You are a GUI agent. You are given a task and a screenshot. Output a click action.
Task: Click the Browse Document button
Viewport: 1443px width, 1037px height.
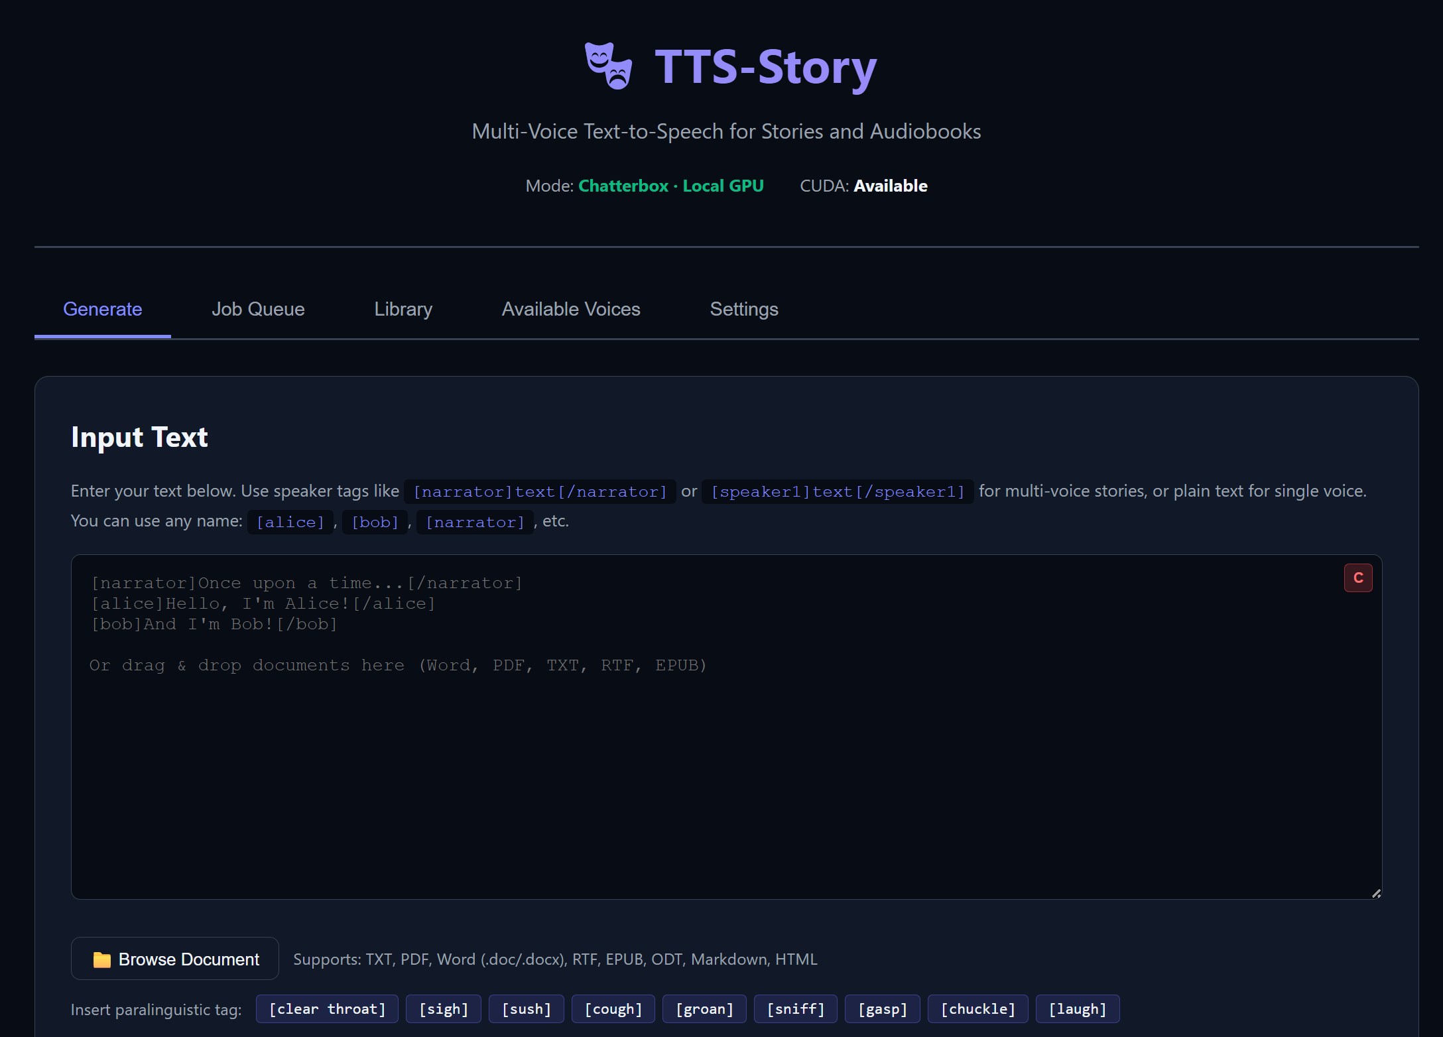click(175, 959)
